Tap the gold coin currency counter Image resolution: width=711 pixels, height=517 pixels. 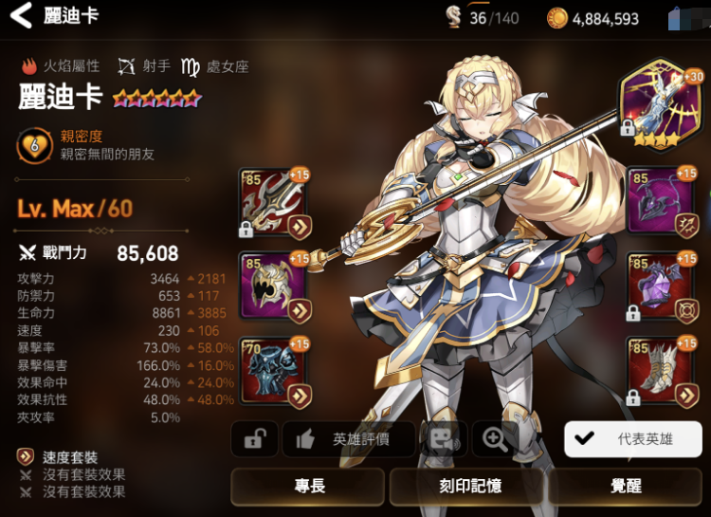[x=593, y=19]
